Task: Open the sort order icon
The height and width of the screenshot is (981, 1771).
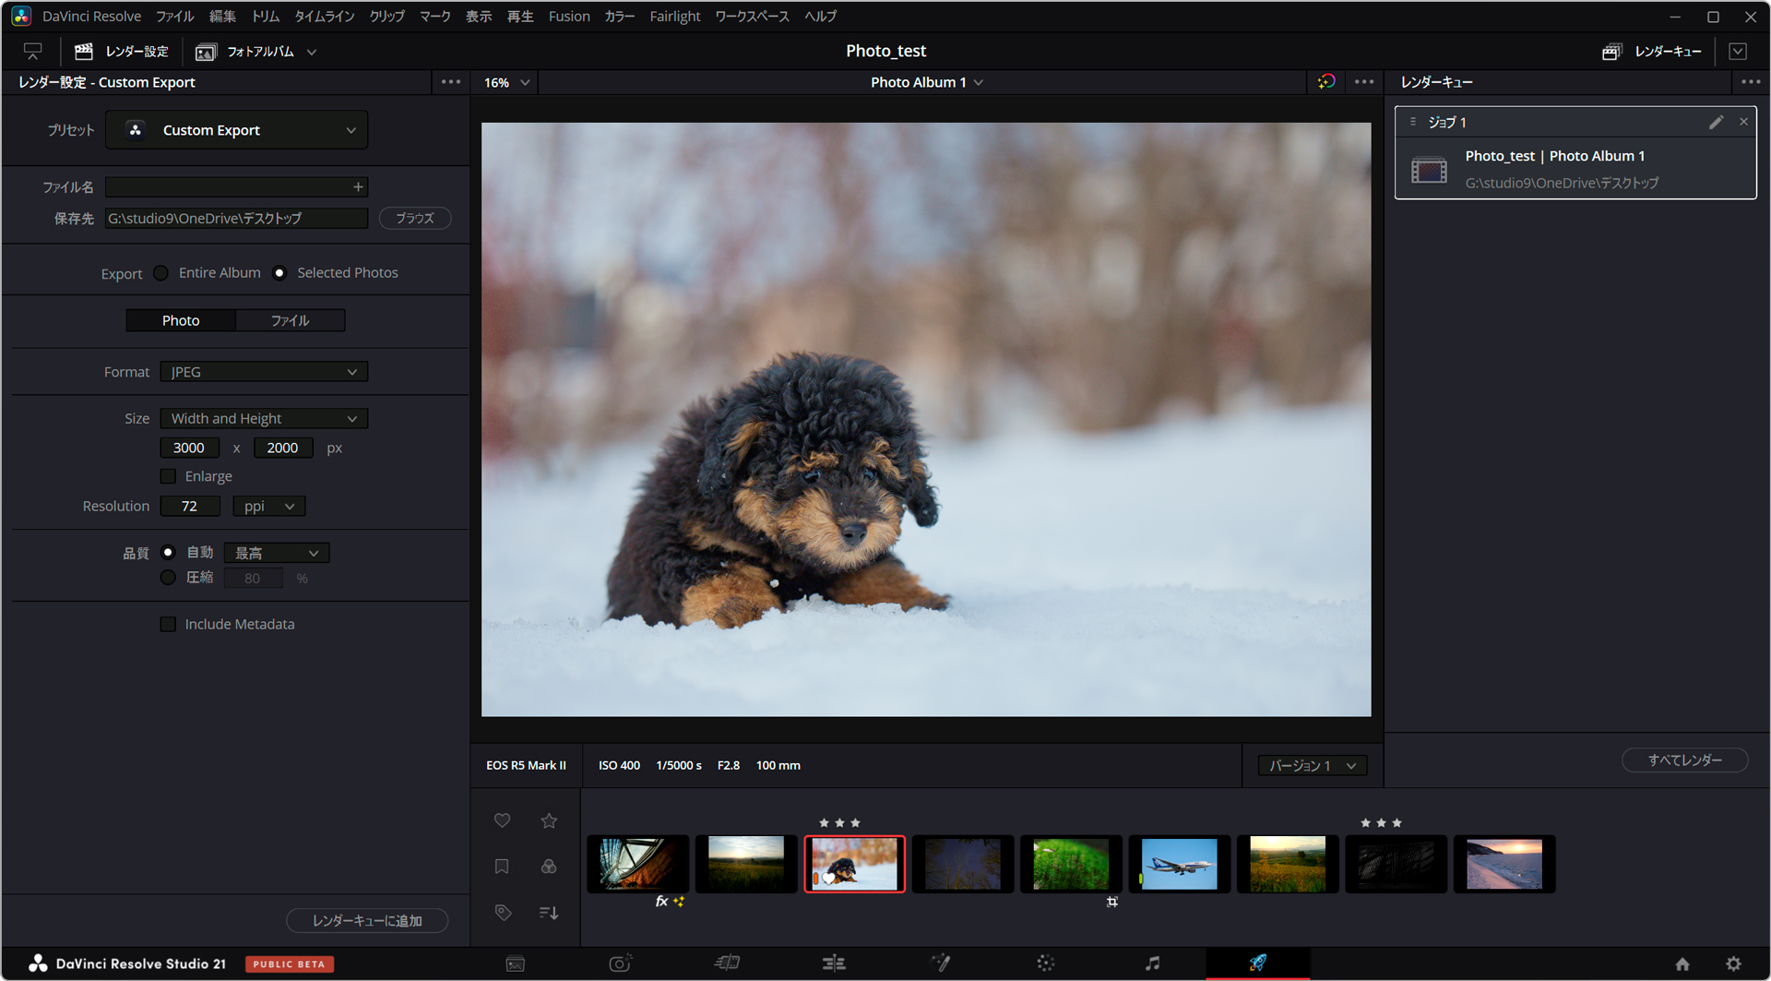Action: click(549, 913)
